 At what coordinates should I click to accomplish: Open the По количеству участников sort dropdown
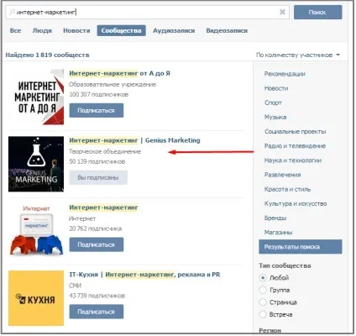298,55
